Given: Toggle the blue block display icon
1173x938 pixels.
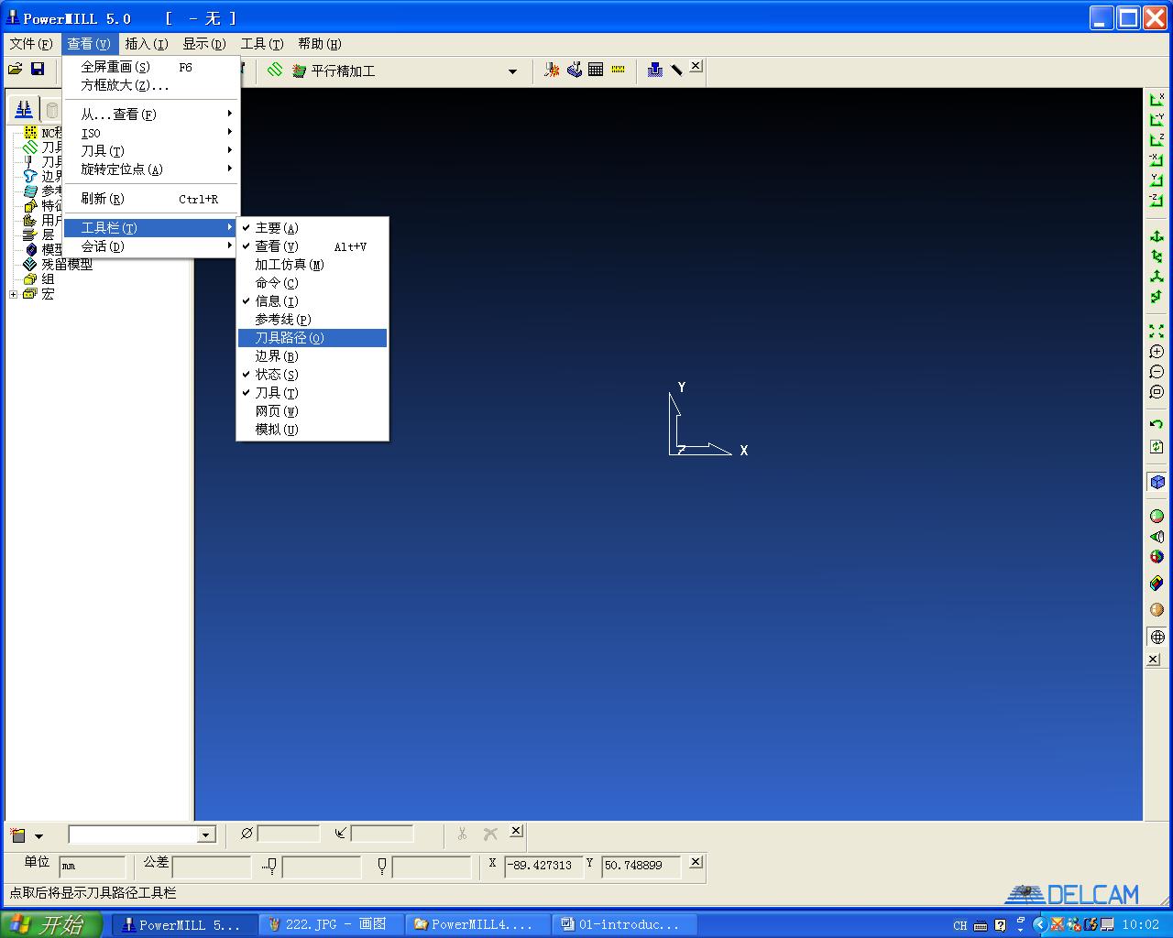Looking at the screenshot, I should tap(1157, 482).
